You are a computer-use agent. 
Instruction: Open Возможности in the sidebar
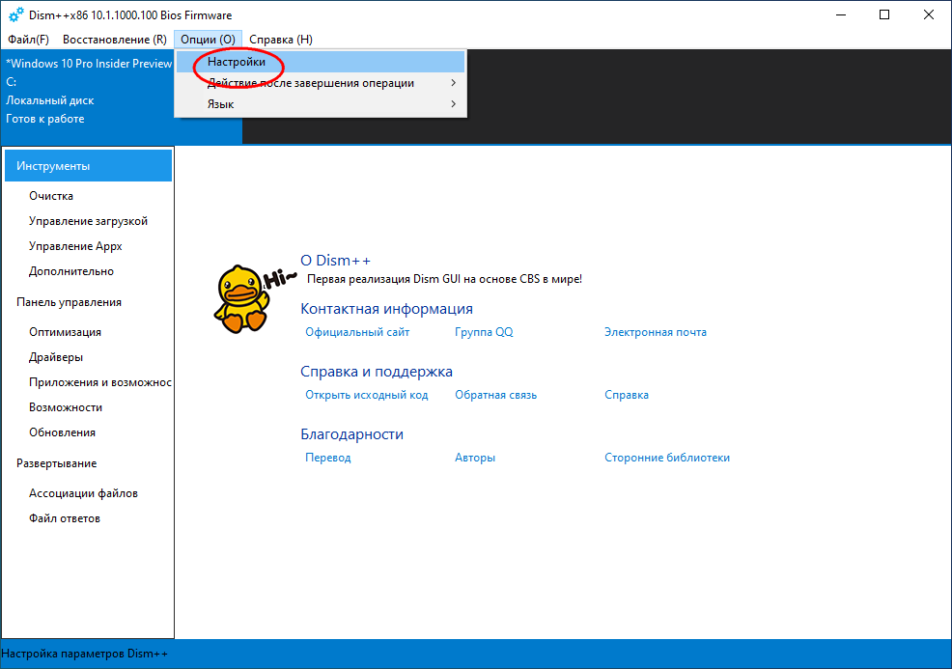coord(66,407)
